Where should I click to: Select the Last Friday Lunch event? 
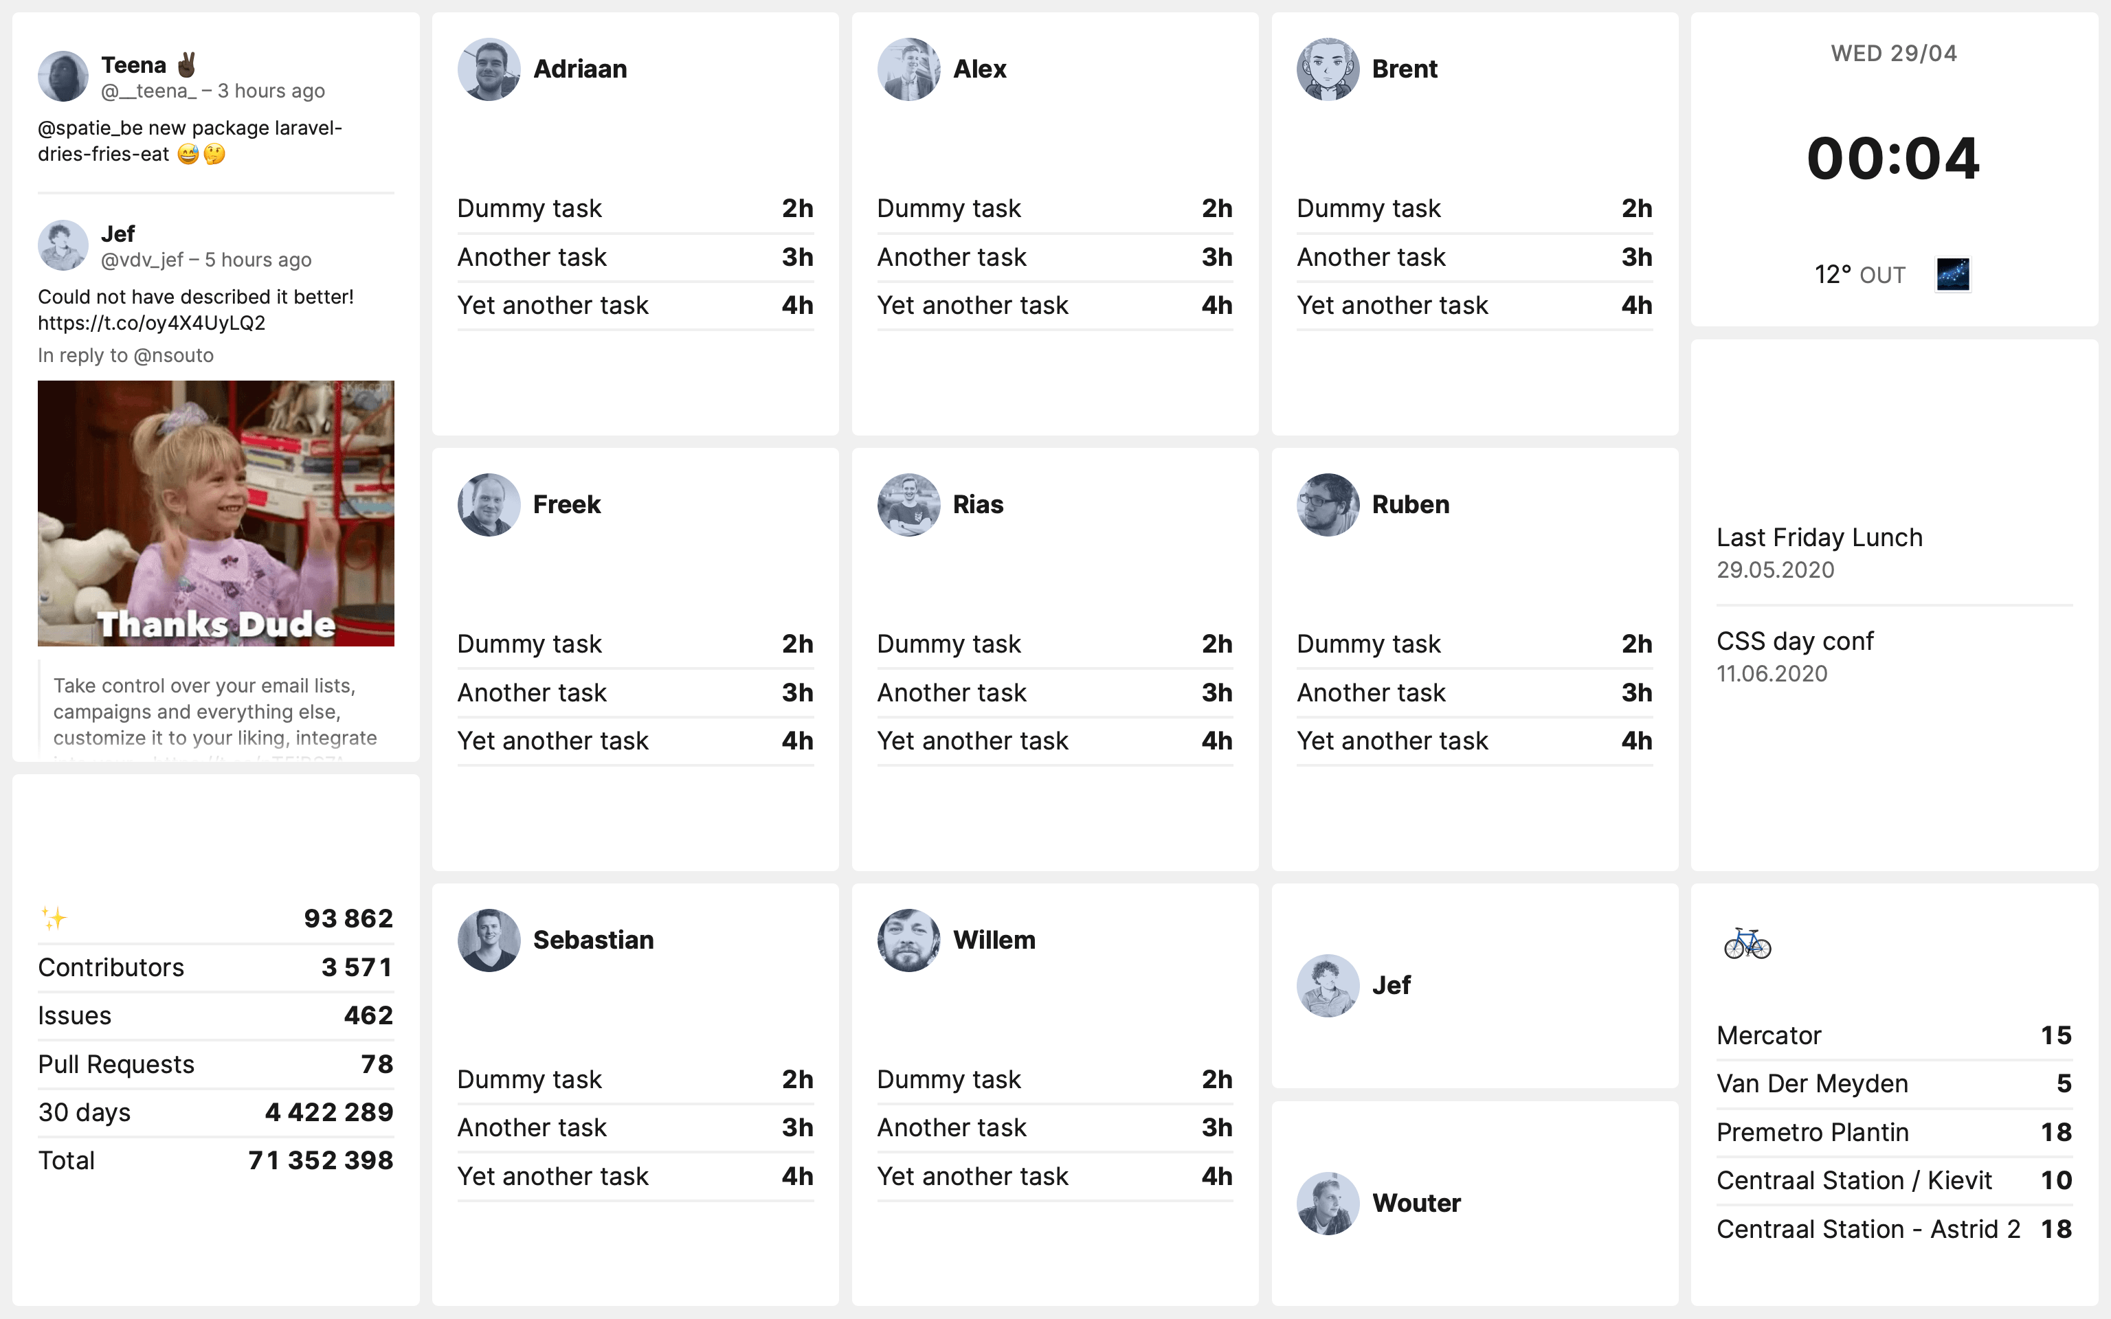pyautogui.click(x=1819, y=537)
